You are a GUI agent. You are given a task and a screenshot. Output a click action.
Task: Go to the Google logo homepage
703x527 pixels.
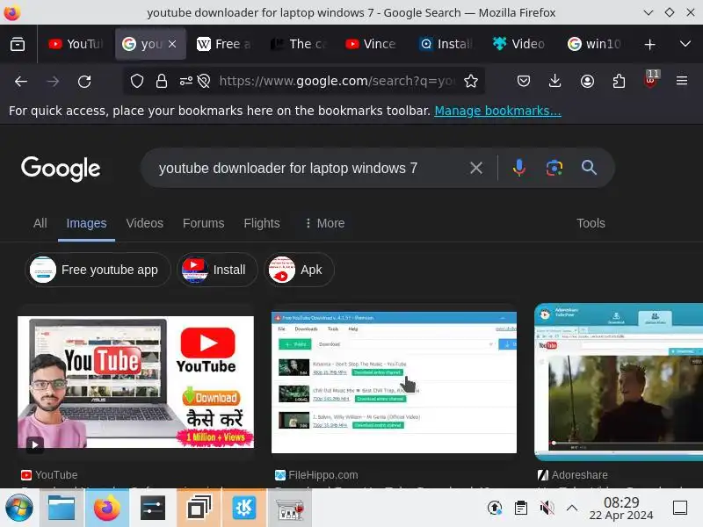[61, 169]
